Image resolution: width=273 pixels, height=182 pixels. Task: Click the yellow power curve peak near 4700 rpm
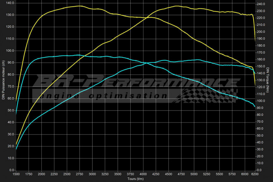coord(177,6)
